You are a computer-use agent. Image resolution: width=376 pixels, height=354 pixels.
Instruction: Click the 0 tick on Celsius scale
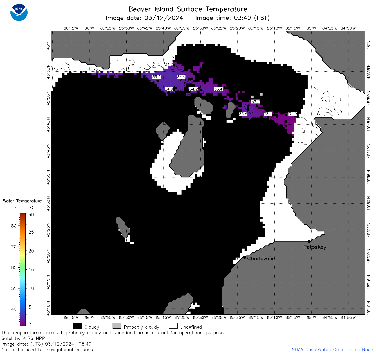(30, 324)
